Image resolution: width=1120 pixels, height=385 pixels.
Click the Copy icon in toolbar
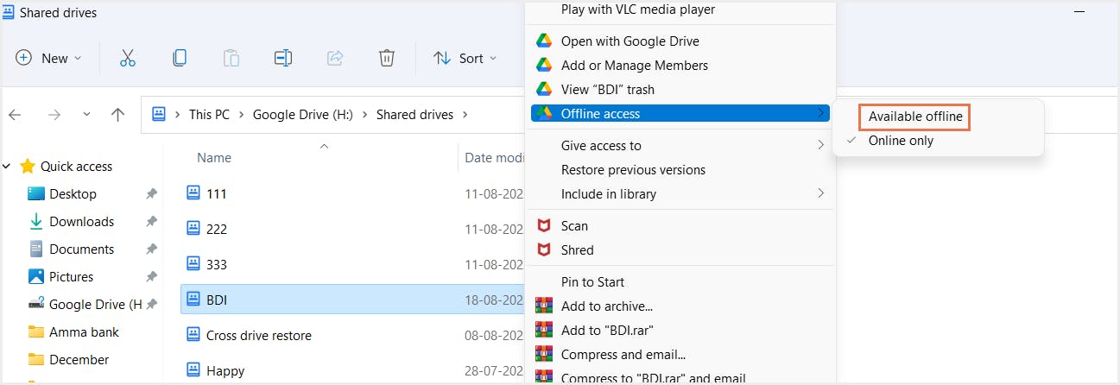coord(180,58)
